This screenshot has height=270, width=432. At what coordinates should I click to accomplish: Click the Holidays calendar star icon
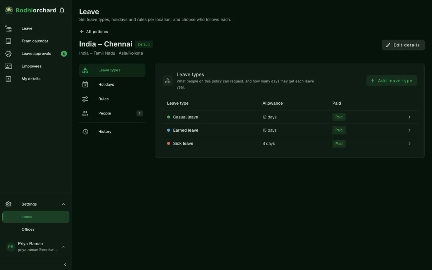coord(85,85)
